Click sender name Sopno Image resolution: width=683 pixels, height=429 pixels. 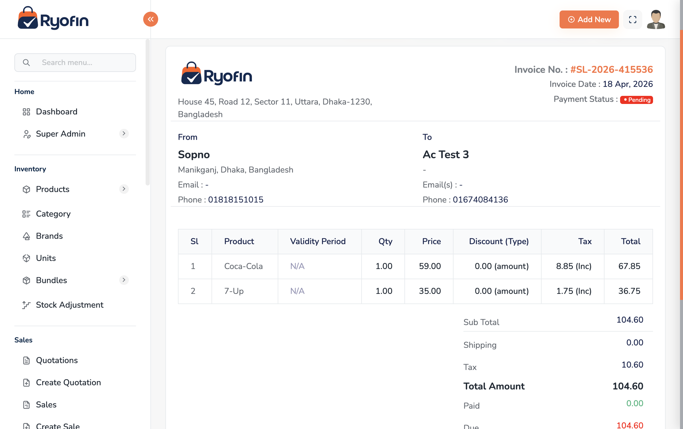click(194, 155)
